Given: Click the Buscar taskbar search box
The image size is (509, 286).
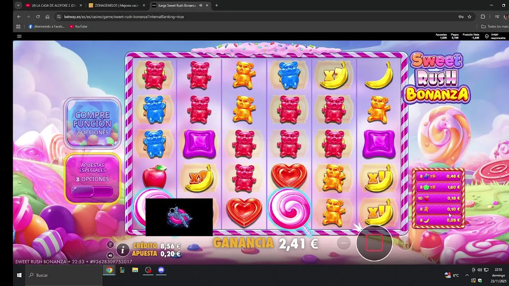Looking at the screenshot, I should tap(64, 275).
